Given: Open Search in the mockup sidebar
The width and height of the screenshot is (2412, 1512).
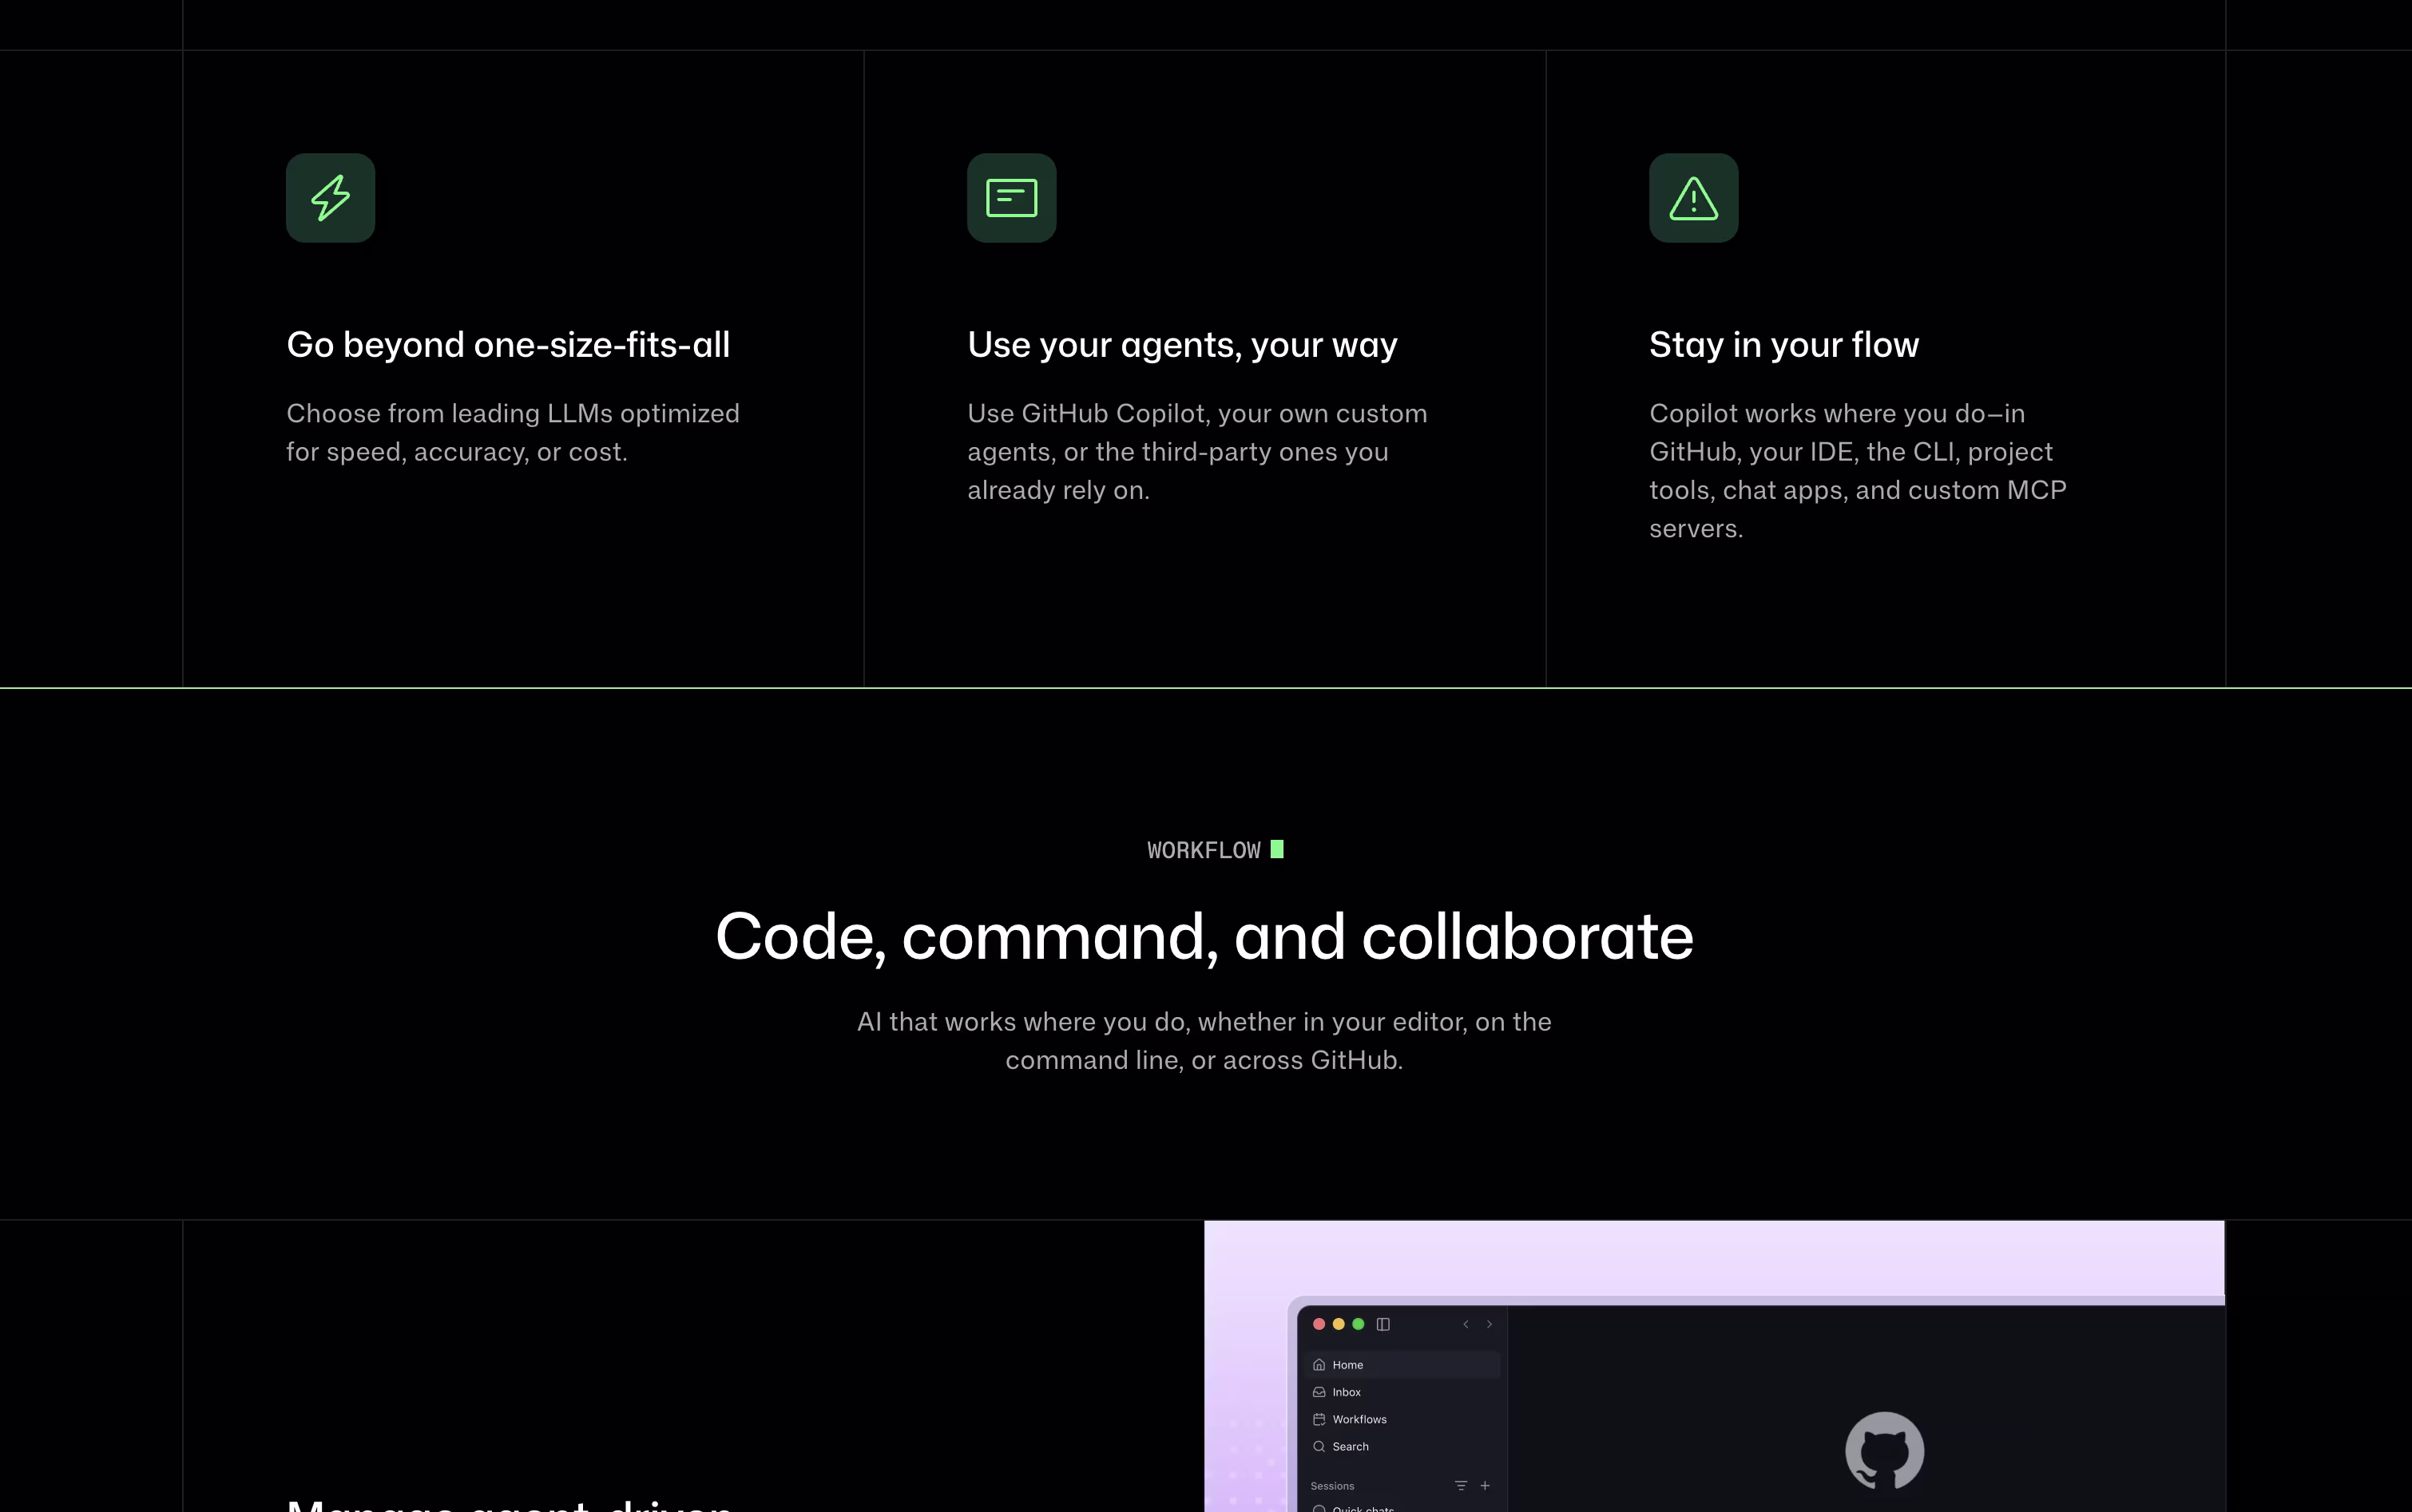Looking at the screenshot, I should pyautogui.click(x=1402, y=1446).
